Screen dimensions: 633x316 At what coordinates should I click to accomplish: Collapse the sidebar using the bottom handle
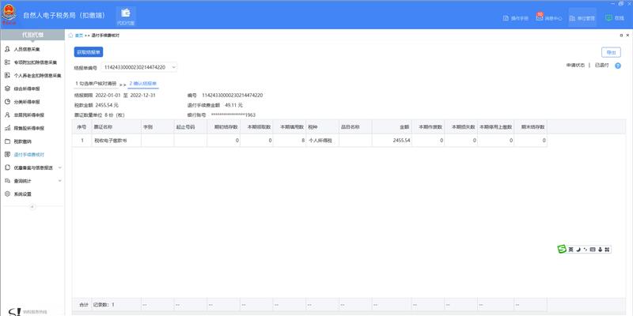[32, 207]
